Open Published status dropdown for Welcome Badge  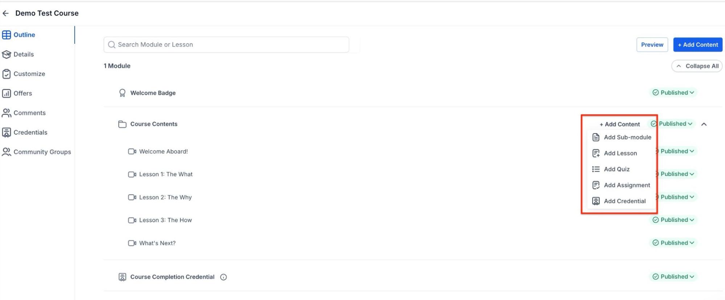coord(673,93)
